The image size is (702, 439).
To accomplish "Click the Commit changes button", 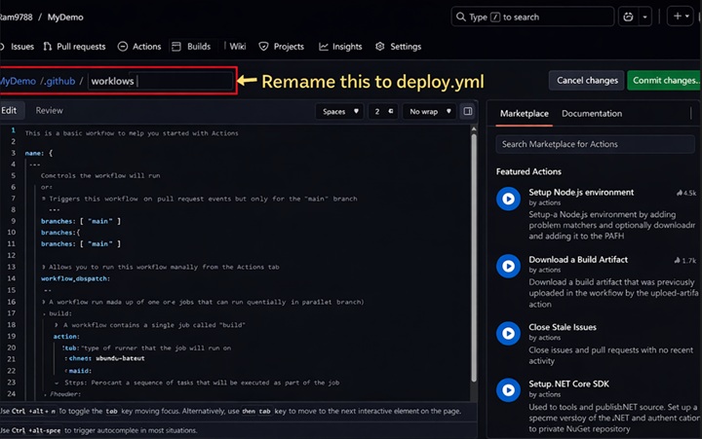I will tap(664, 80).
